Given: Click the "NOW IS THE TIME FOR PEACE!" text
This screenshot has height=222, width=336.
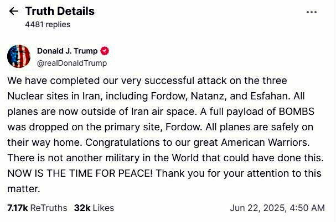Looking at the screenshot, I should (81, 173).
